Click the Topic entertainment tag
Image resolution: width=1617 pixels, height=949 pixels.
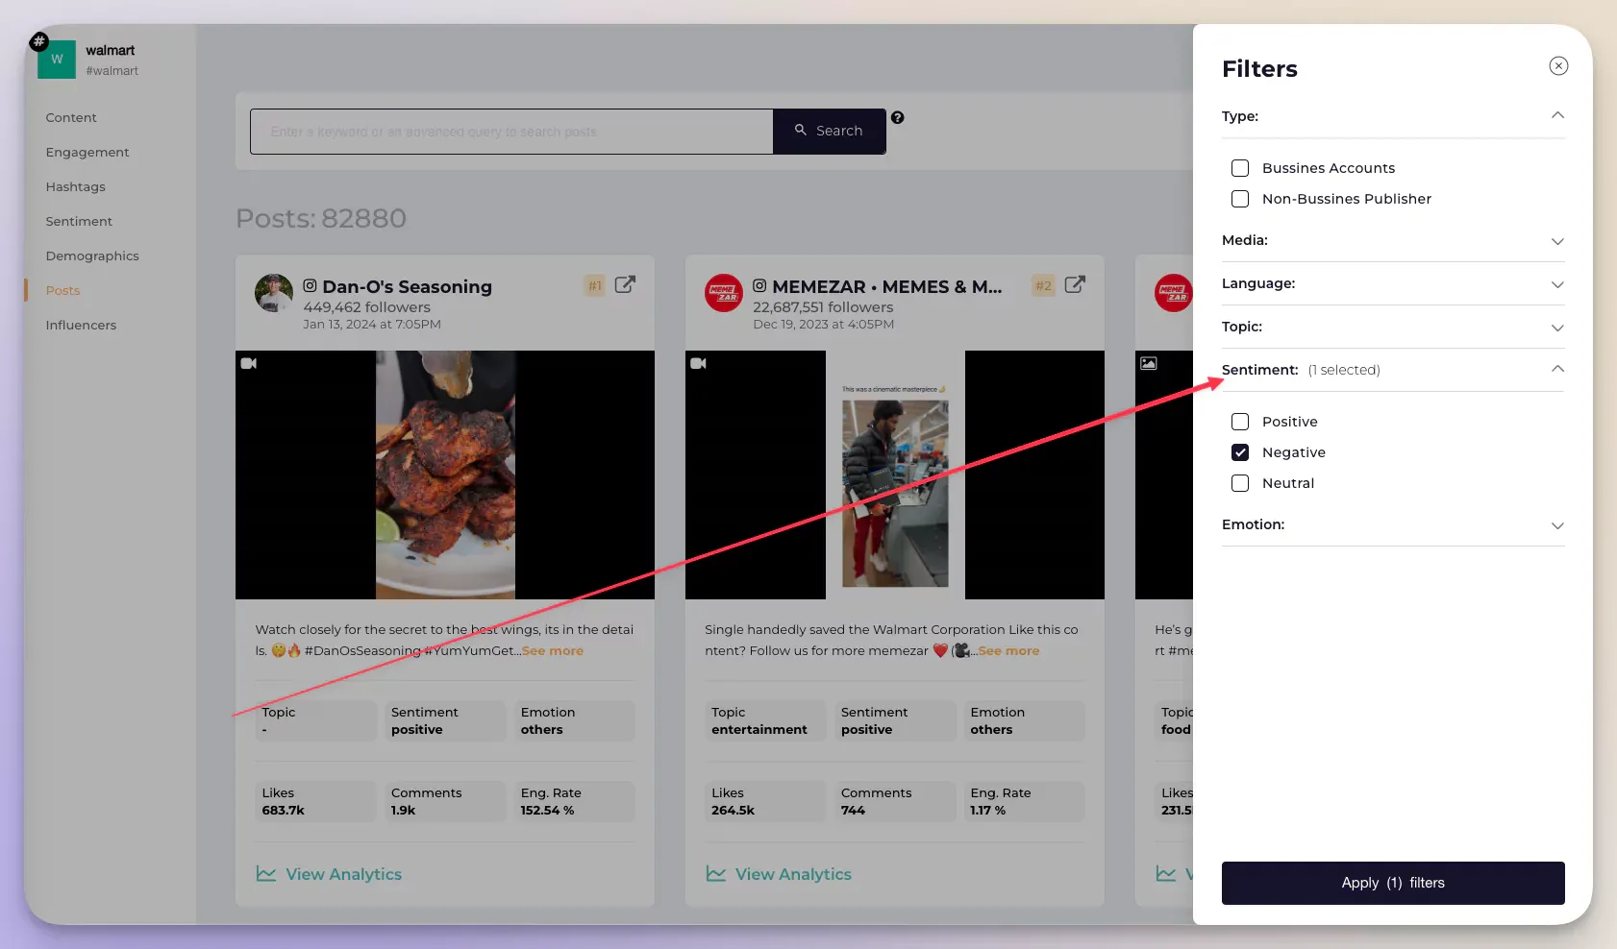pos(765,720)
